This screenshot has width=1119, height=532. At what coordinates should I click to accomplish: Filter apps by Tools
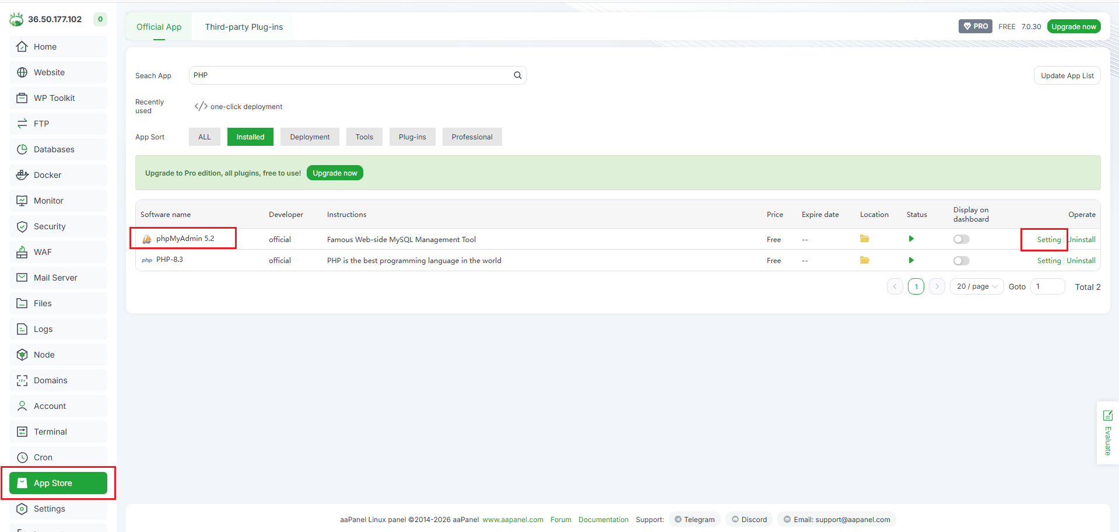tap(364, 137)
